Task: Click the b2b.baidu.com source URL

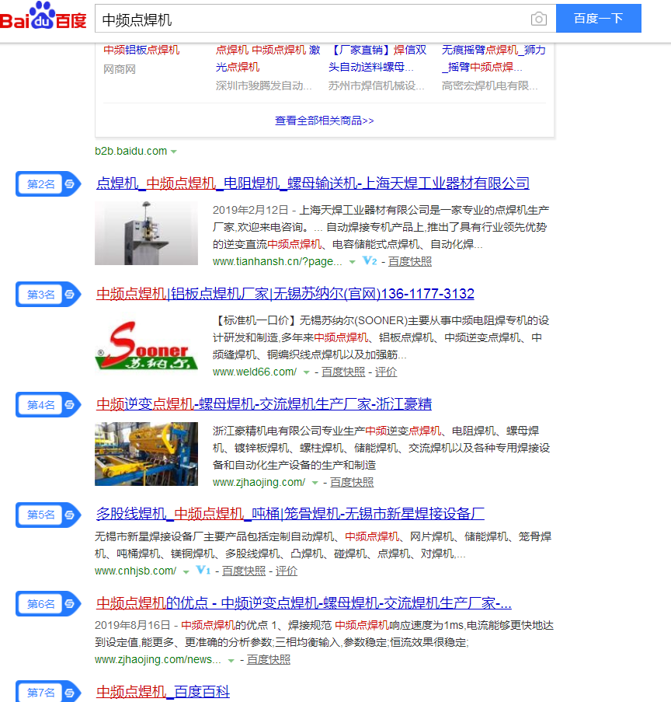Action: coord(131,152)
